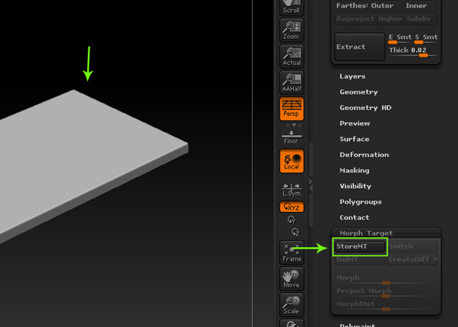Select the Zoom view icon

pos(291,30)
